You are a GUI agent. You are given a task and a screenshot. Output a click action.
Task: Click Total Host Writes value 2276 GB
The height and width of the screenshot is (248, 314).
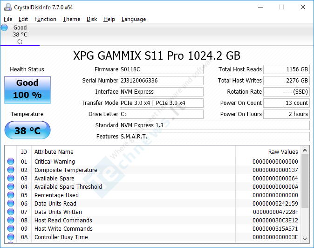pyautogui.click(x=287, y=81)
